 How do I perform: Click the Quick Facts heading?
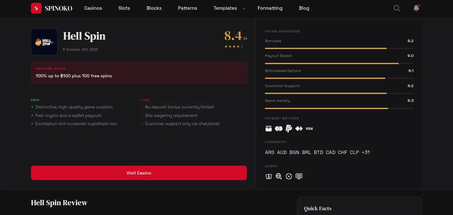[318, 208]
